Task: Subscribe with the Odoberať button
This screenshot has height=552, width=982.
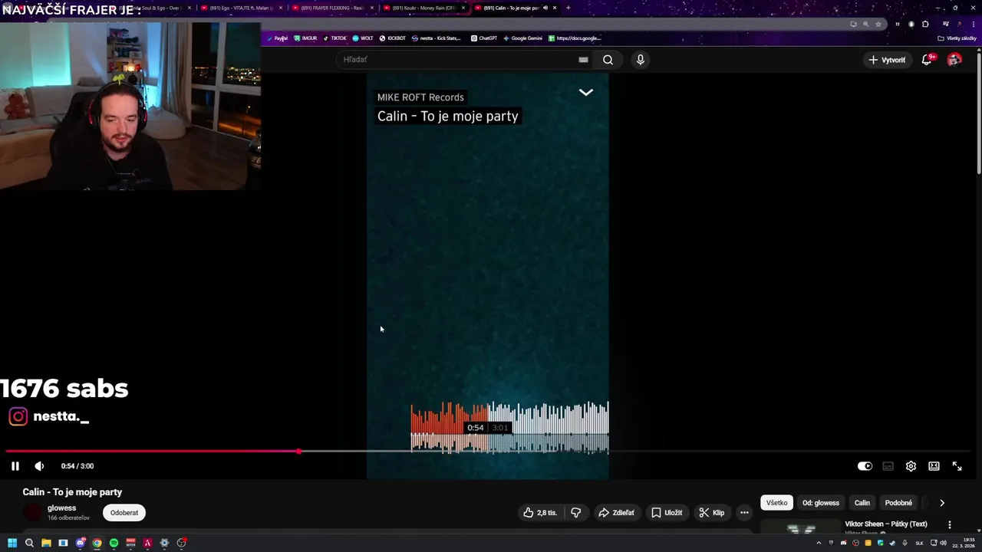Action: pos(124,513)
